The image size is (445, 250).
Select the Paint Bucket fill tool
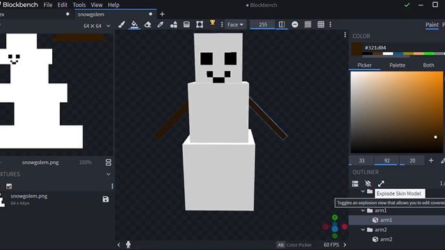pos(134,24)
